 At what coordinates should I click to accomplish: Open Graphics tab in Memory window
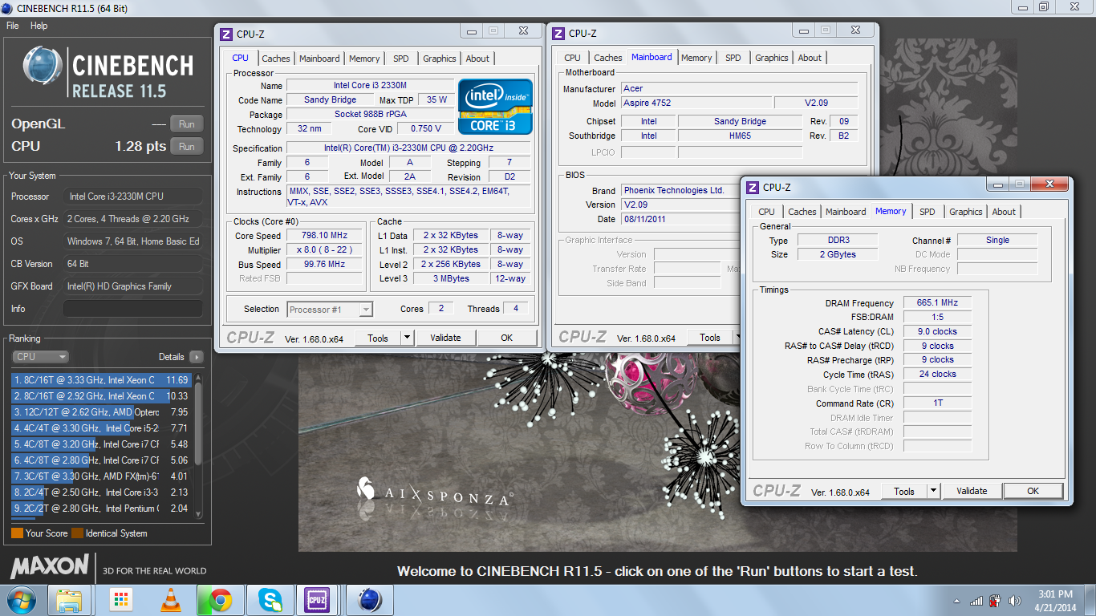[966, 212]
